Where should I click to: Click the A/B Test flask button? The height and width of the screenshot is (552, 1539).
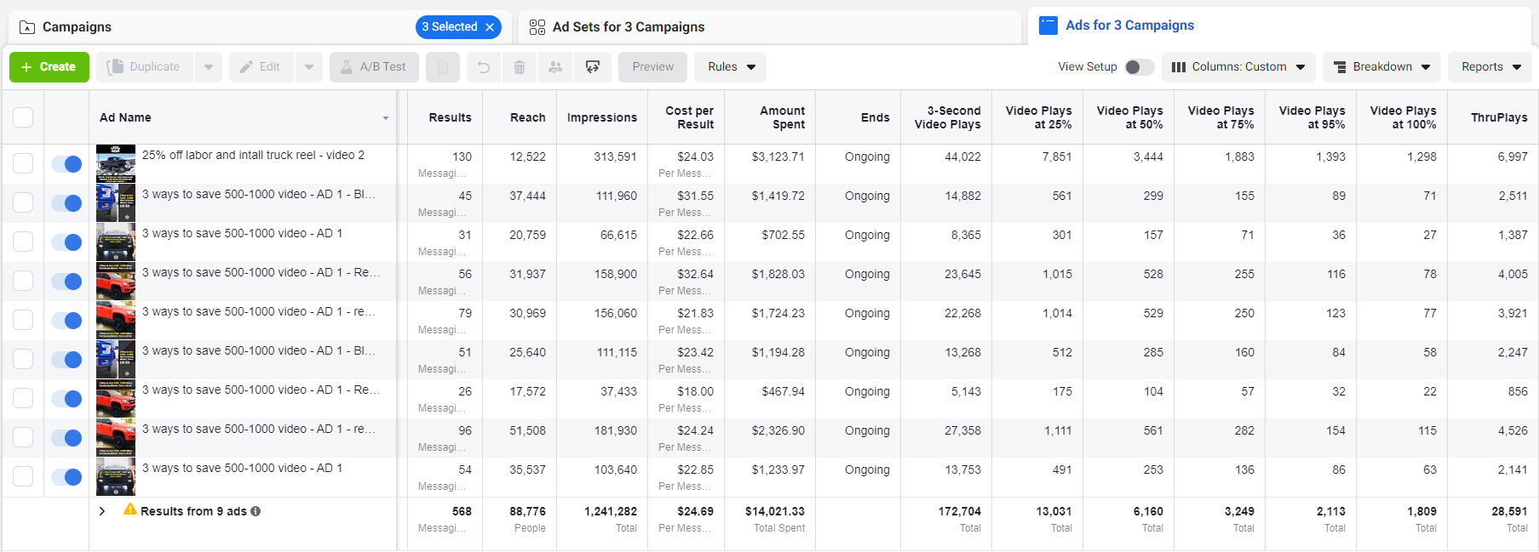(x=374, y=67)
